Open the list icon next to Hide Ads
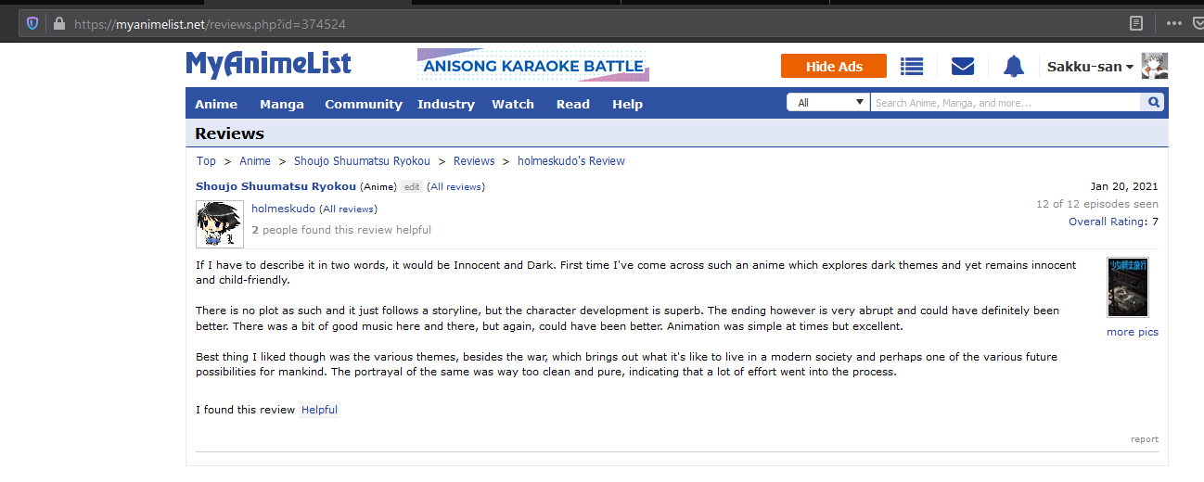 tap(913, 66)
